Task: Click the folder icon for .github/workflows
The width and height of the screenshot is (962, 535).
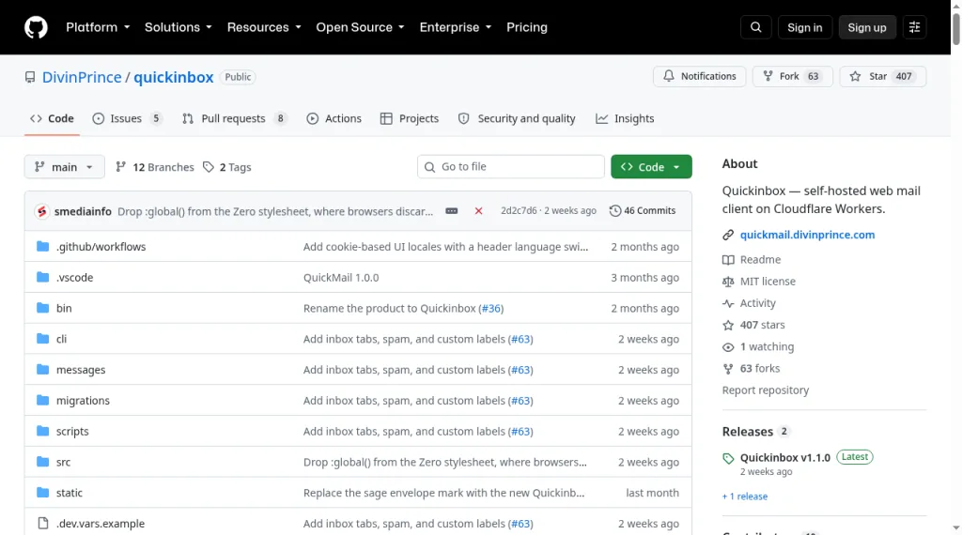Action: point(42,246)
